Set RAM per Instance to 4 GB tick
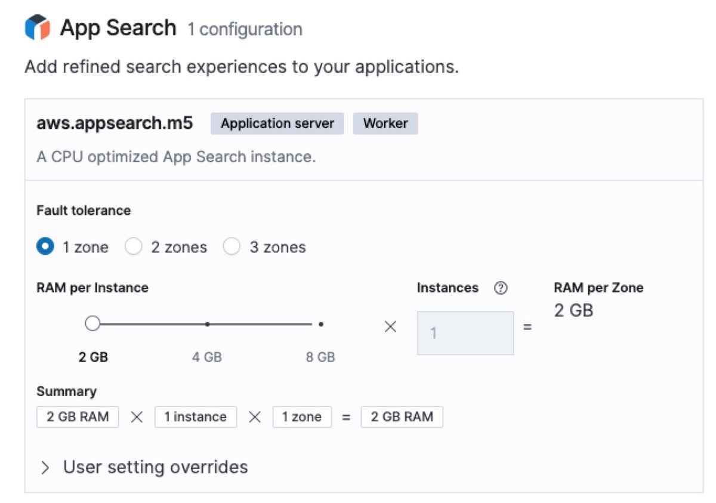The height and width of the screenshot is (503, 716). click(x=207, y=324)
